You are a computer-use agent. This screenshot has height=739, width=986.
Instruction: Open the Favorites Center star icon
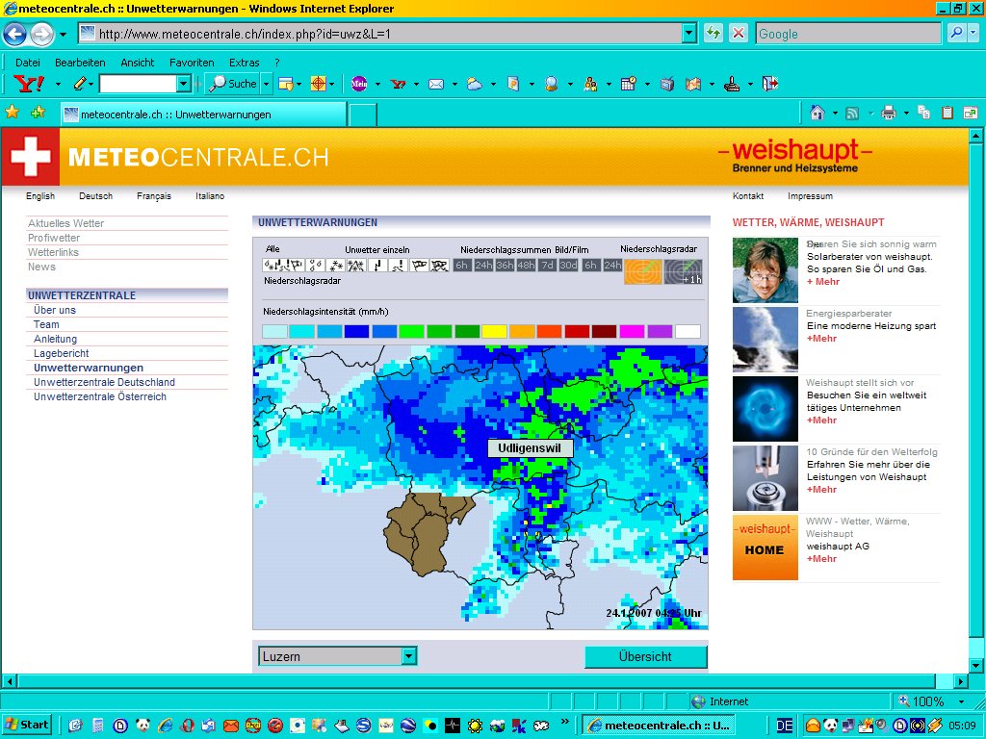coord(12,113)
